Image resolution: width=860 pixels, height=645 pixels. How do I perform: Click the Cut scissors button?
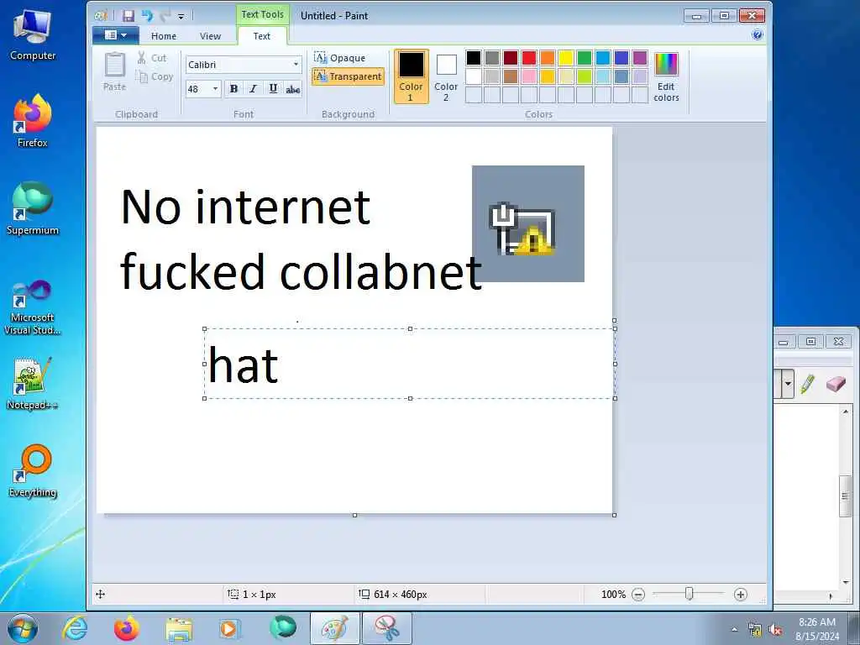[151, 58]
